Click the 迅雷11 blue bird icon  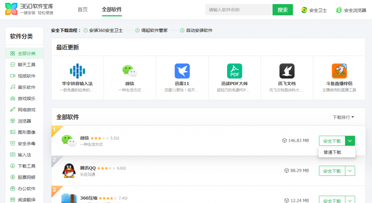click(x=182, y=71)
